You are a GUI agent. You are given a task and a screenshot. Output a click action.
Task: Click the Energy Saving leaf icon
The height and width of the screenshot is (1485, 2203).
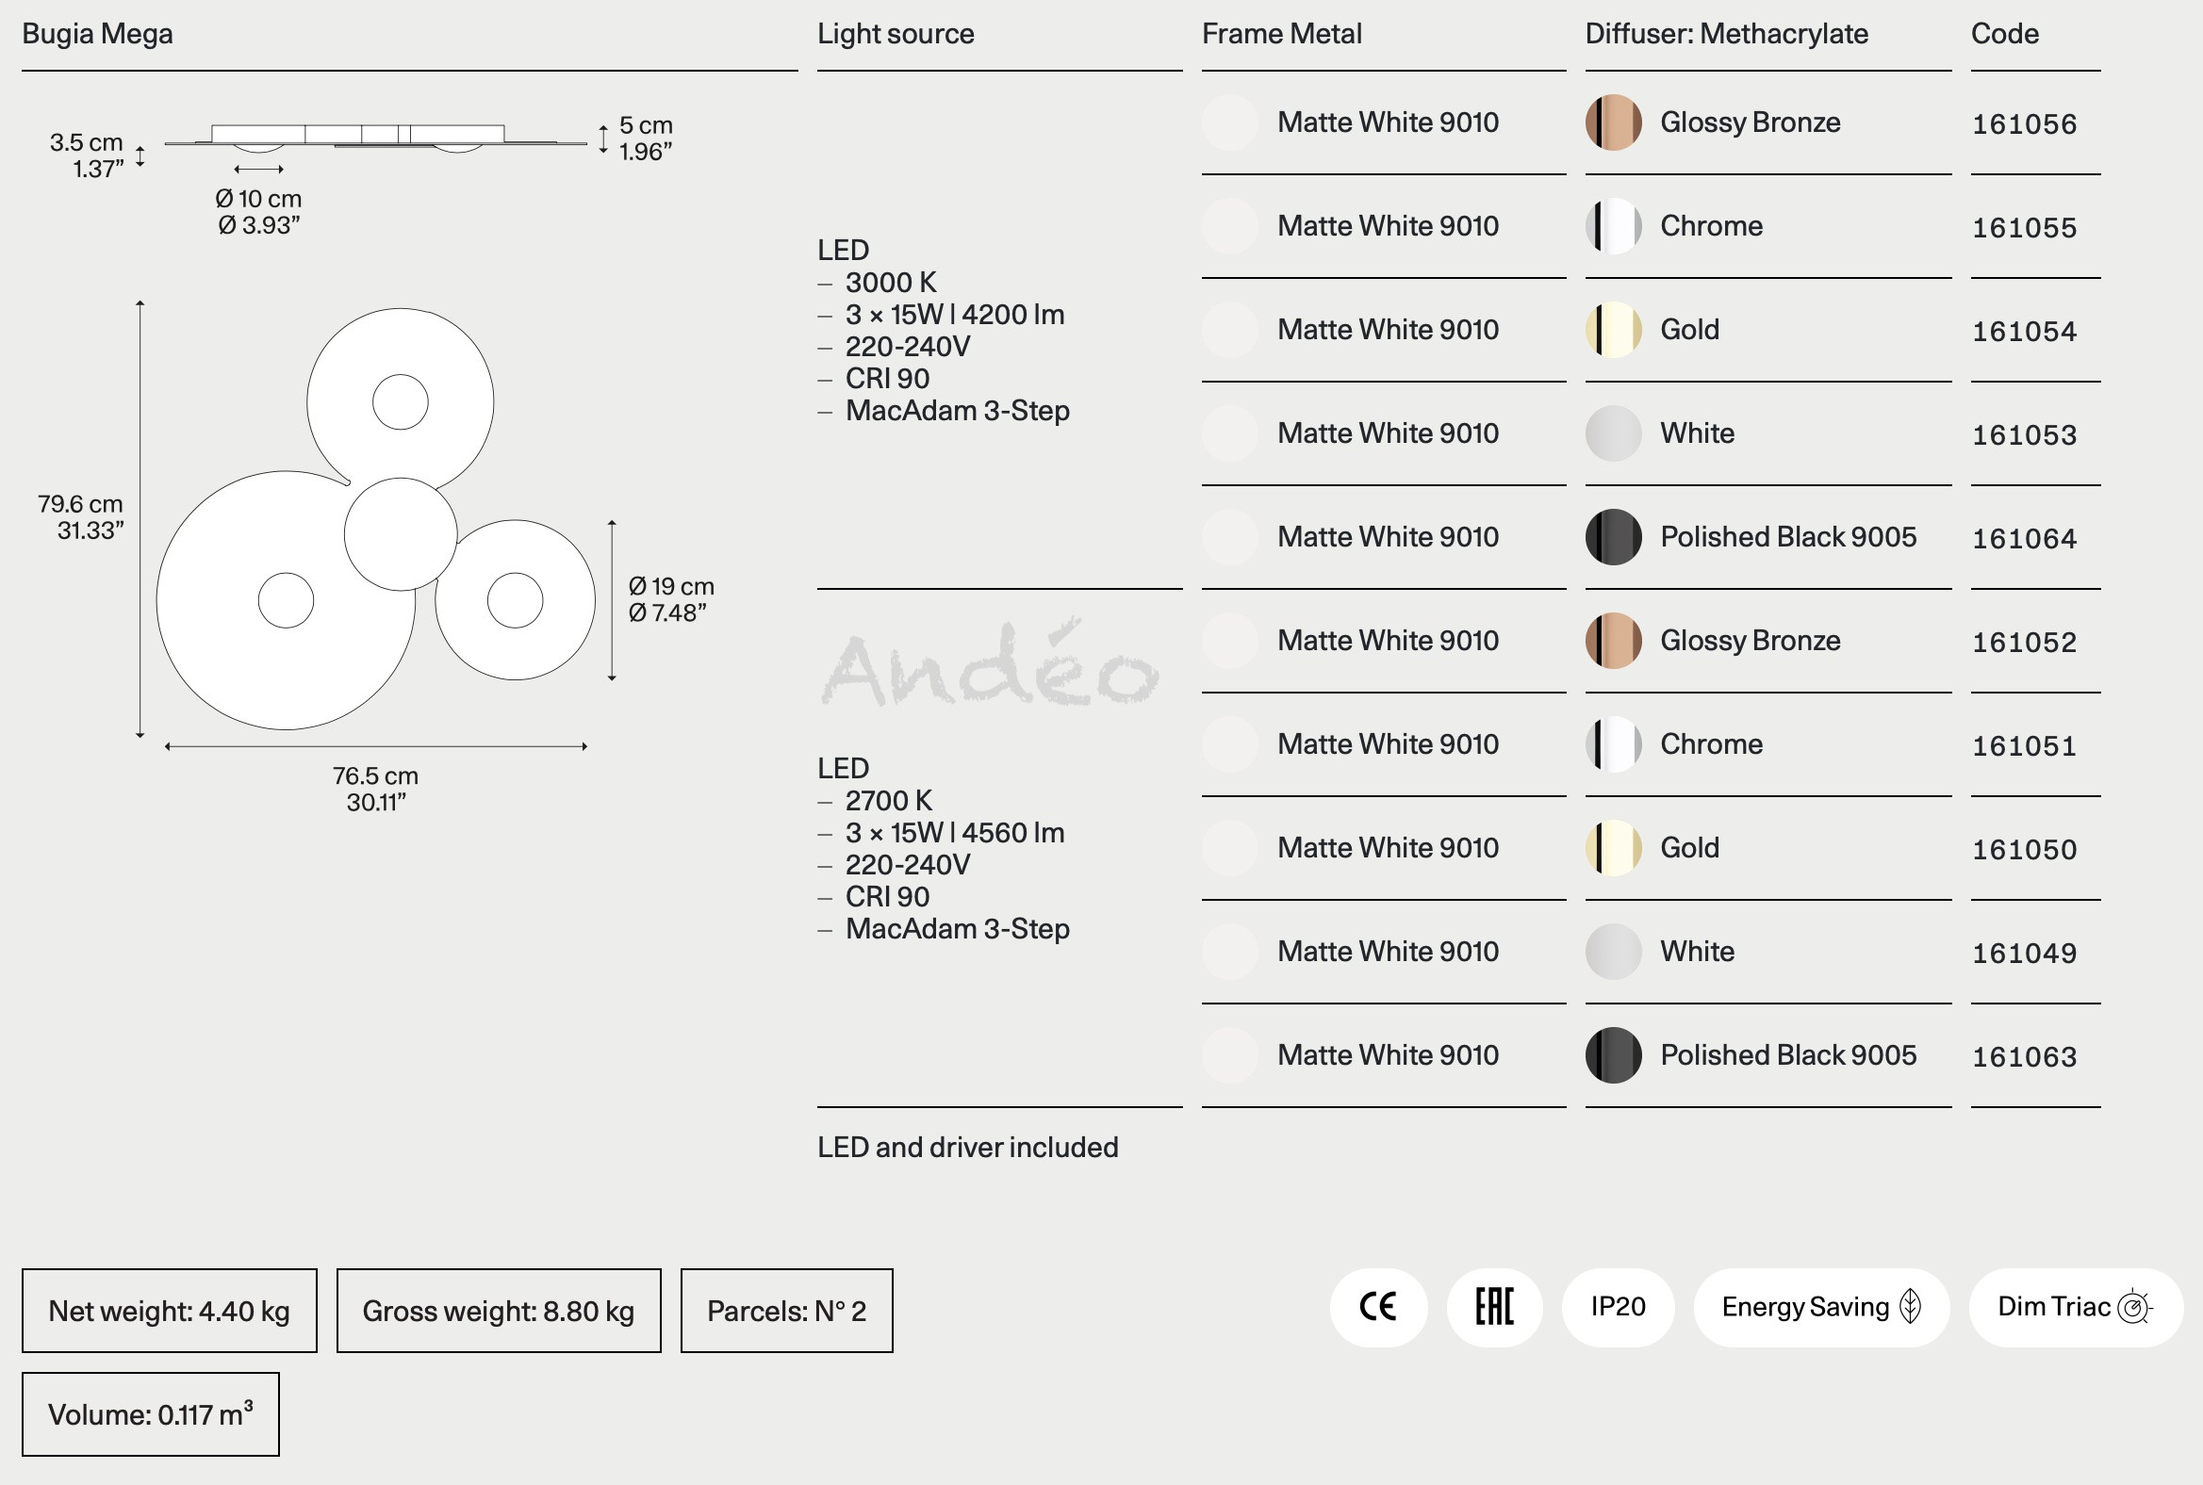[x=1910, y=1307]
